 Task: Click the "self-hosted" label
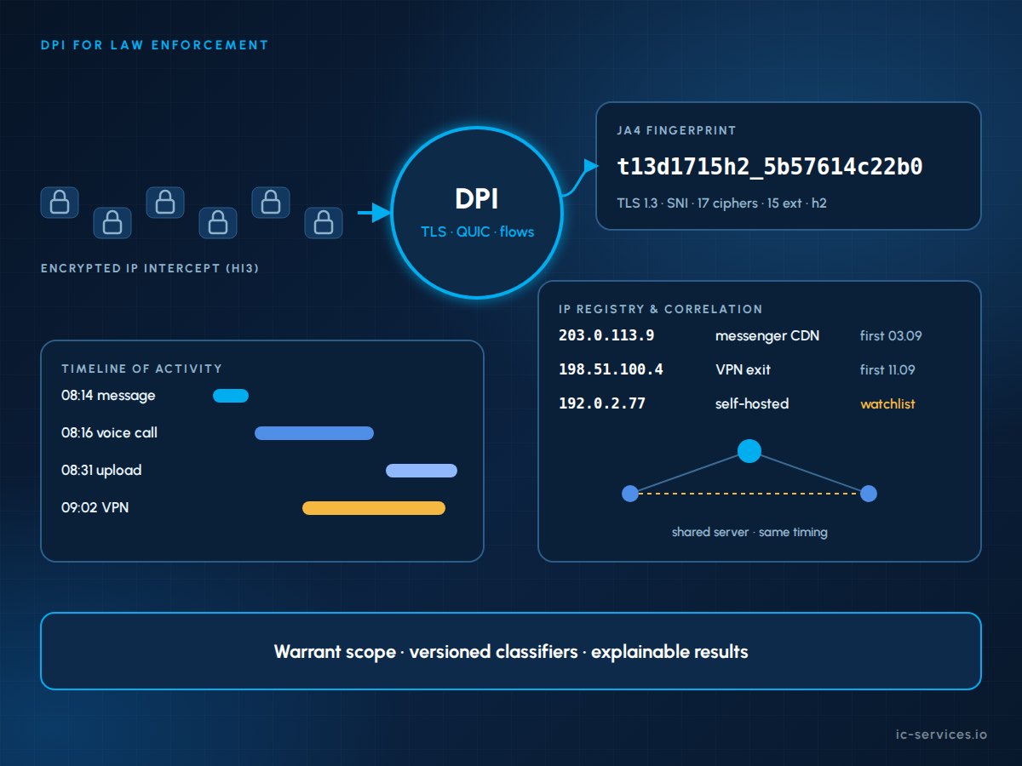(x=752, y=404)
